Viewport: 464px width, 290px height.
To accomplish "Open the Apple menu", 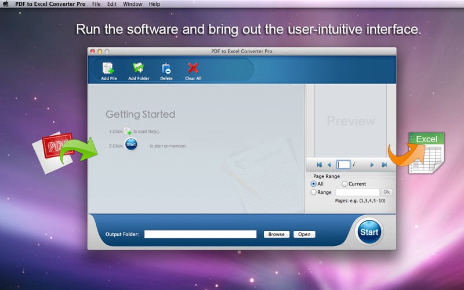I will coord(5,4).
